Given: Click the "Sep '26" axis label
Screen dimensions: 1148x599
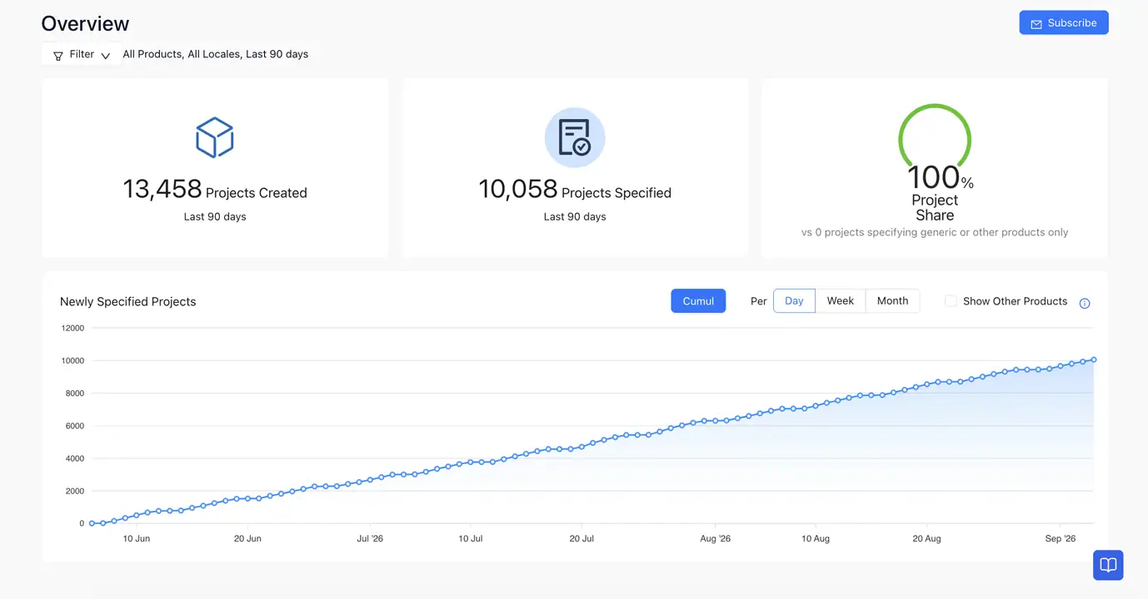Looking at the screenshot, I should pos(1061,538).
